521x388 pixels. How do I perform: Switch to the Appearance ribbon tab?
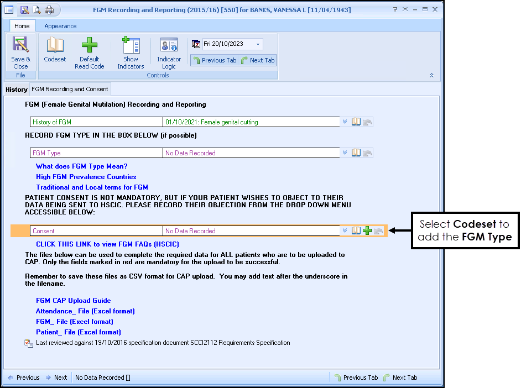click(60, 26)
